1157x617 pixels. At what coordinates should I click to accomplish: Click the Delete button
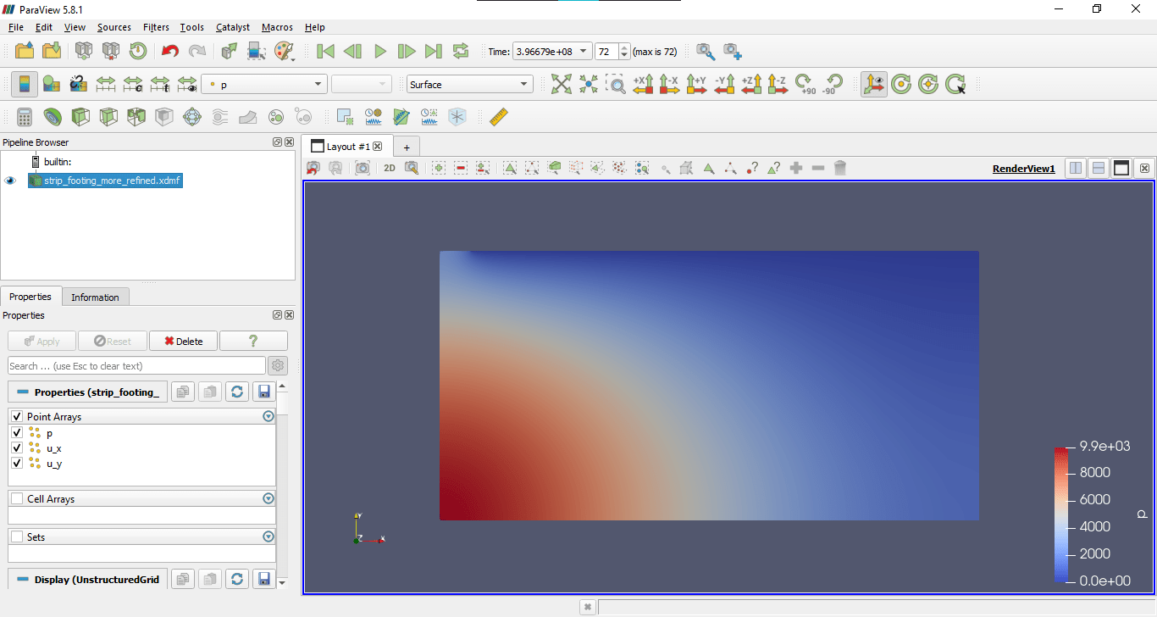[183, 341]
